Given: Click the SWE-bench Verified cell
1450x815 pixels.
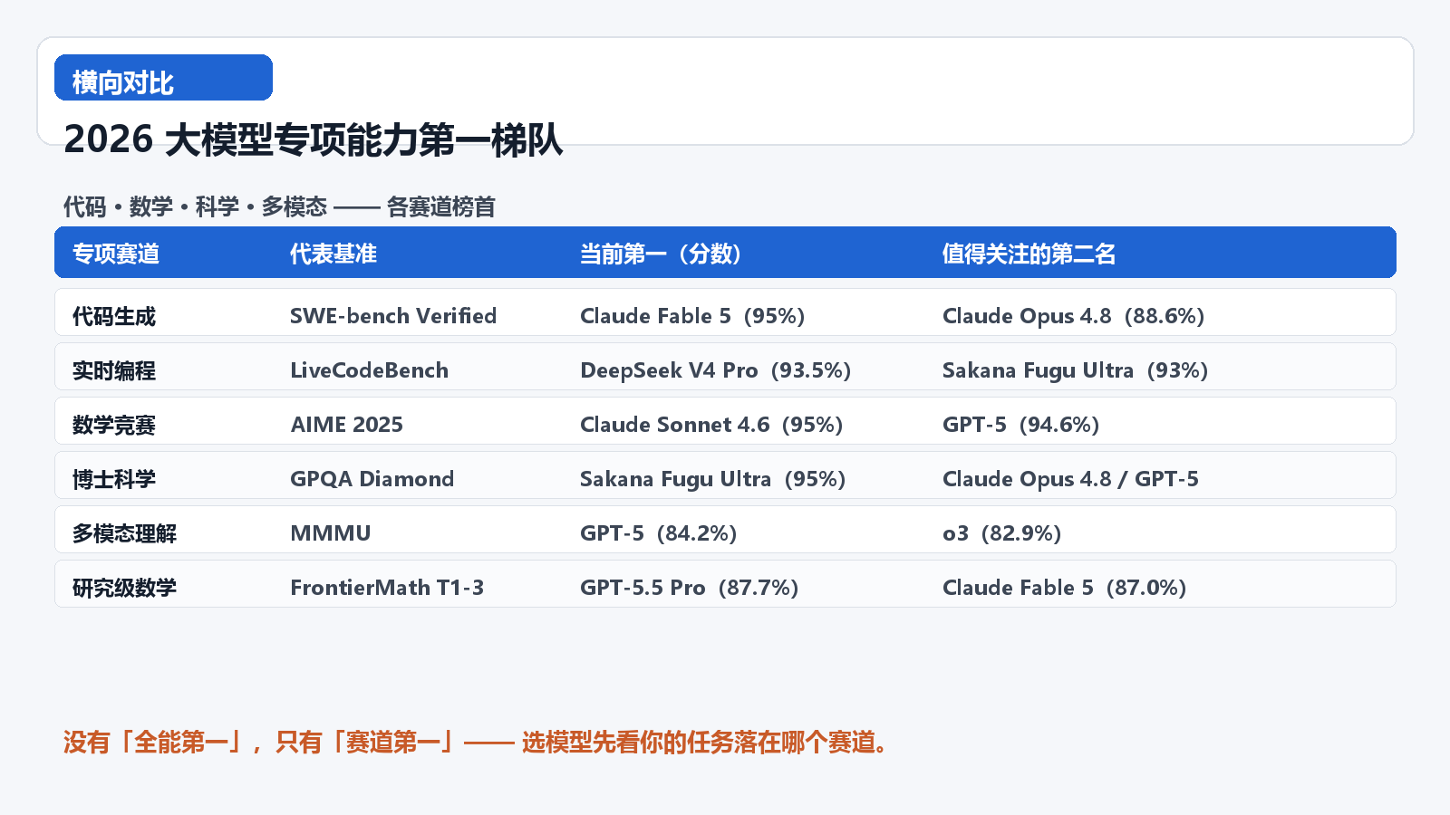Looking at the screenshot, I should [x=393, y=316].
